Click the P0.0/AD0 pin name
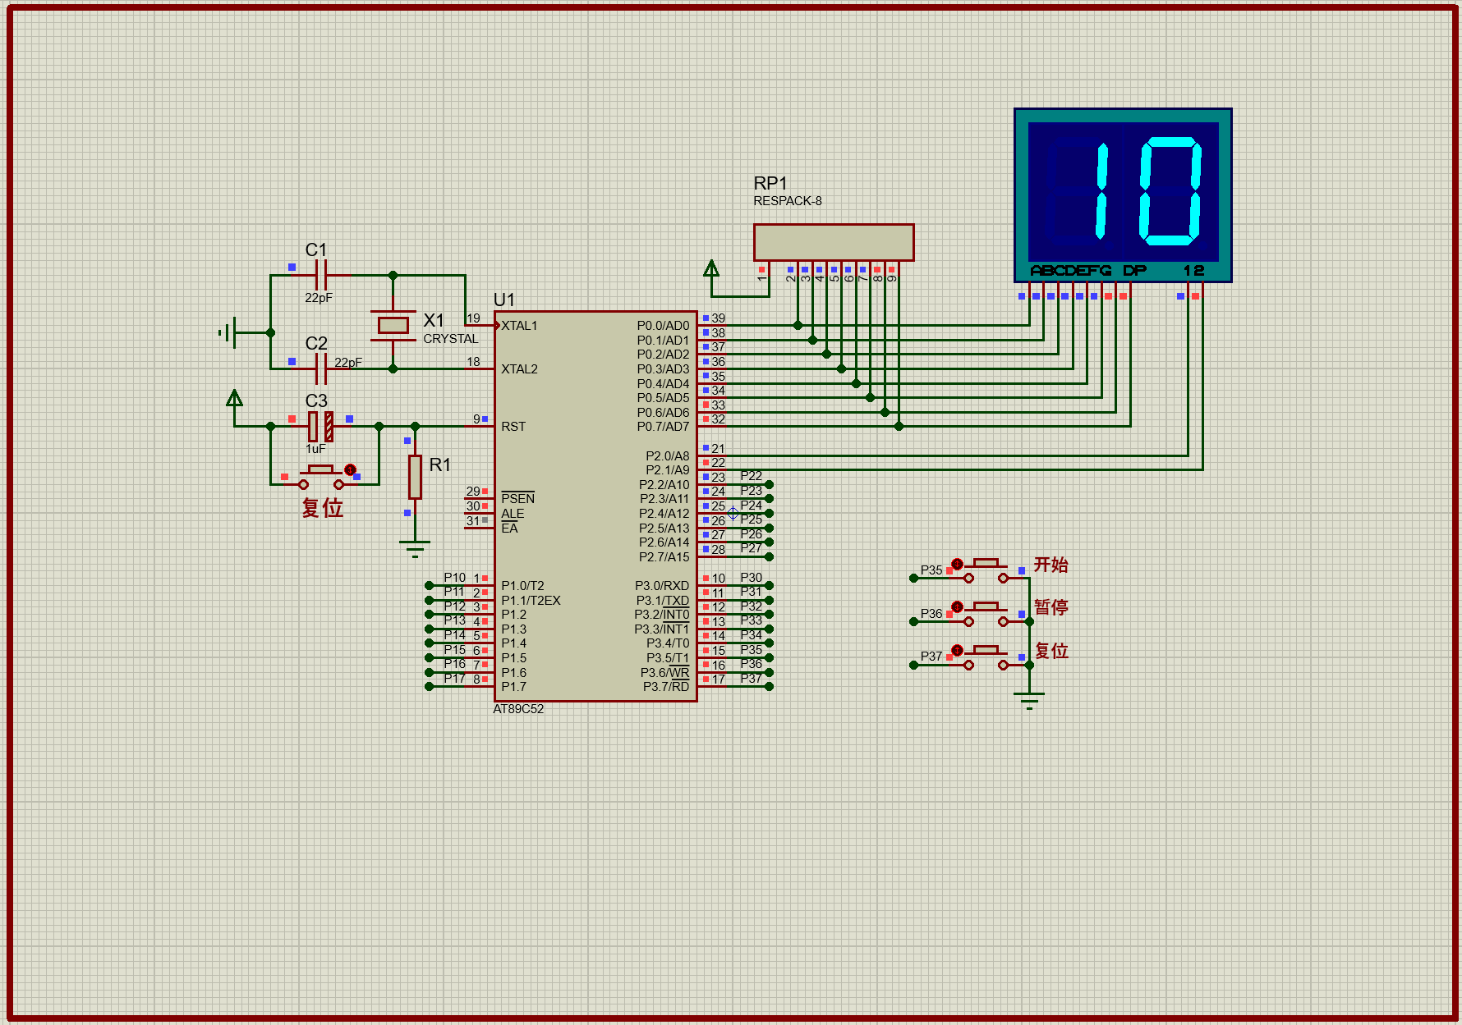 (663, 326)
